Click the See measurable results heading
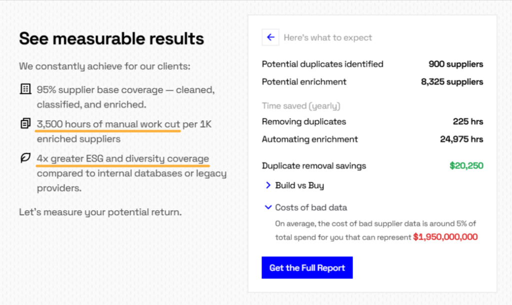The height and width of the screenshot is (305, 512). 111,38
